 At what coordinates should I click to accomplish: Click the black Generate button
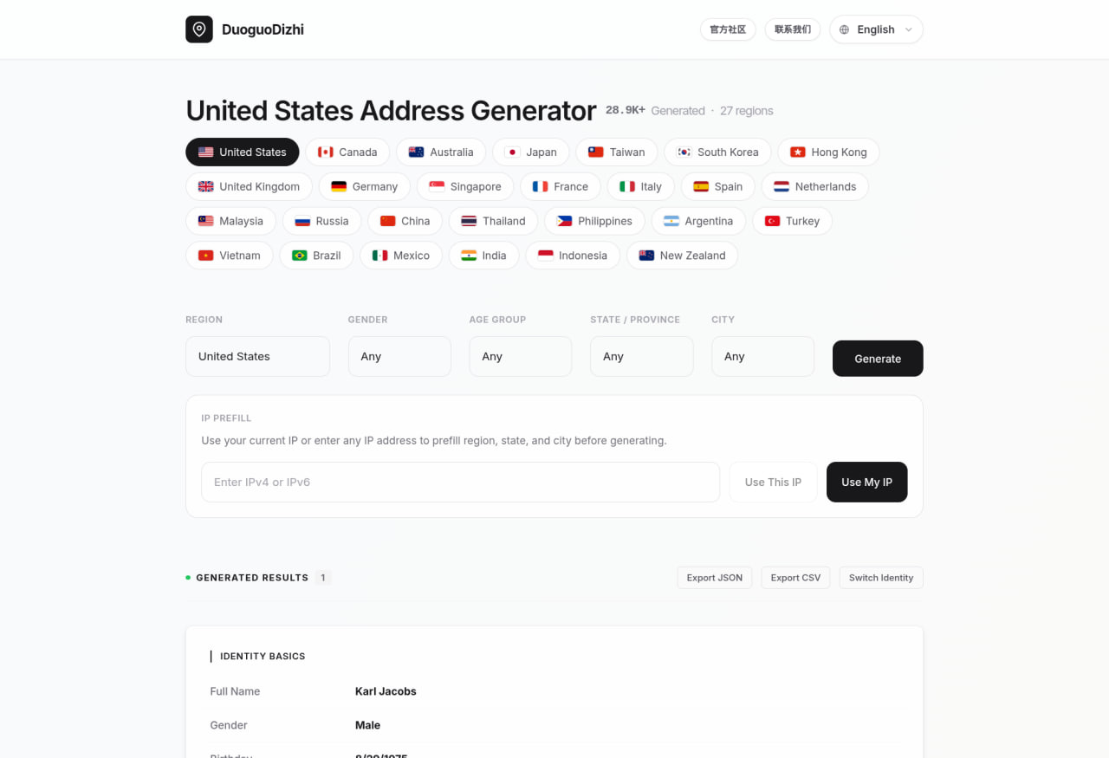pyautogui.click(x=878, y=359)
